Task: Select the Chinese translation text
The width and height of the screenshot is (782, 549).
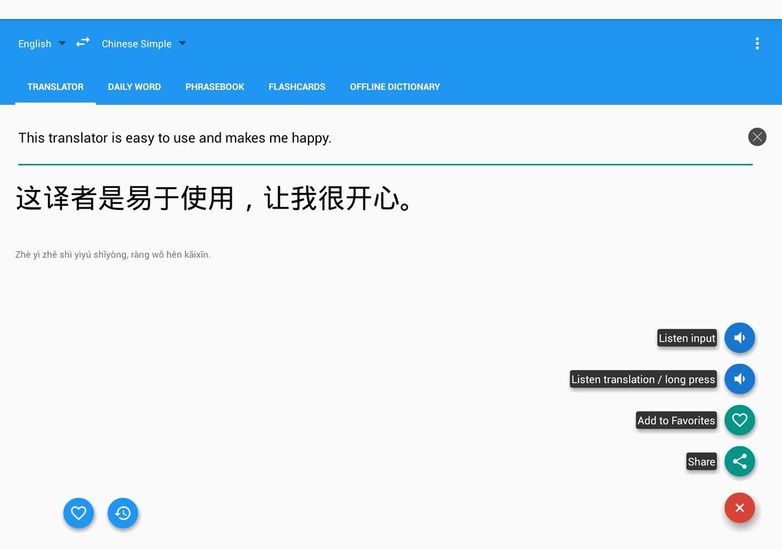Action: (x=214, y=198)
